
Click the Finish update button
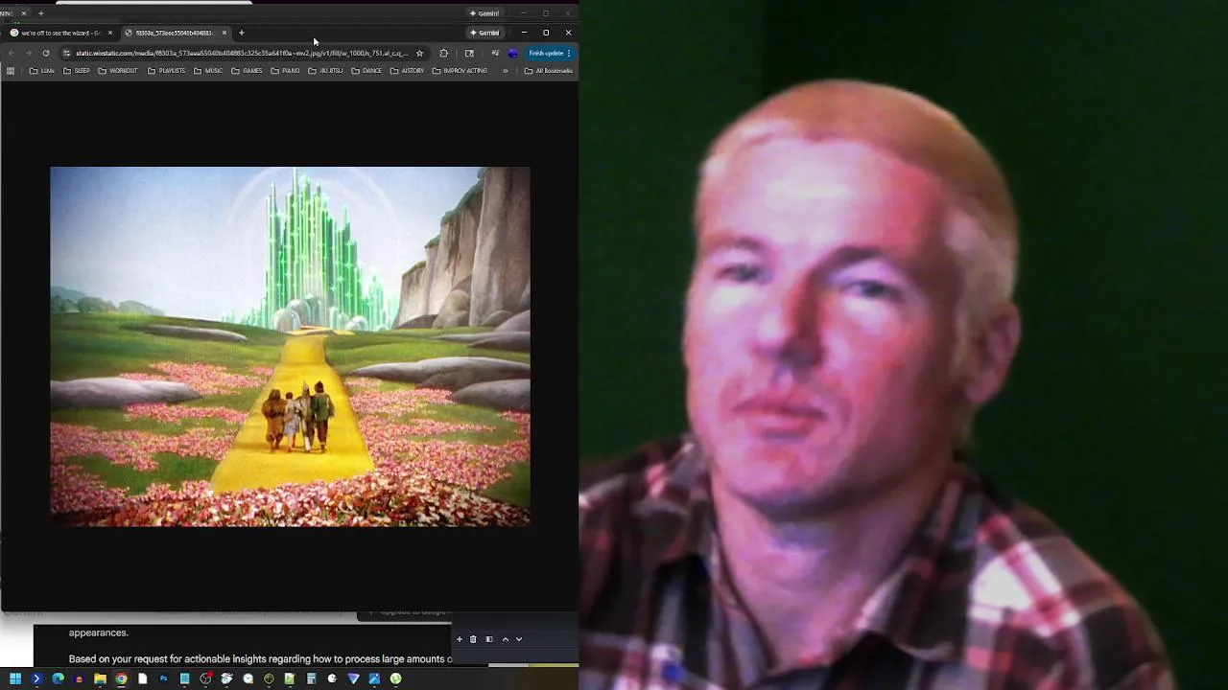pos(550,53)
